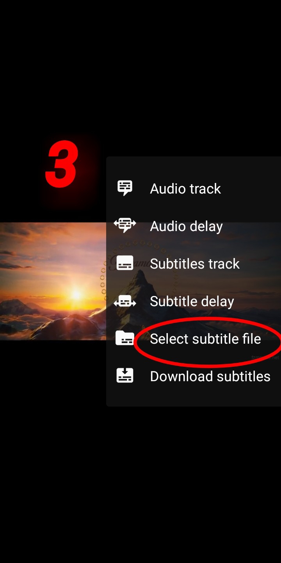Click the red number 3 marker
This screenshot has height=563, width=281.
62,164
